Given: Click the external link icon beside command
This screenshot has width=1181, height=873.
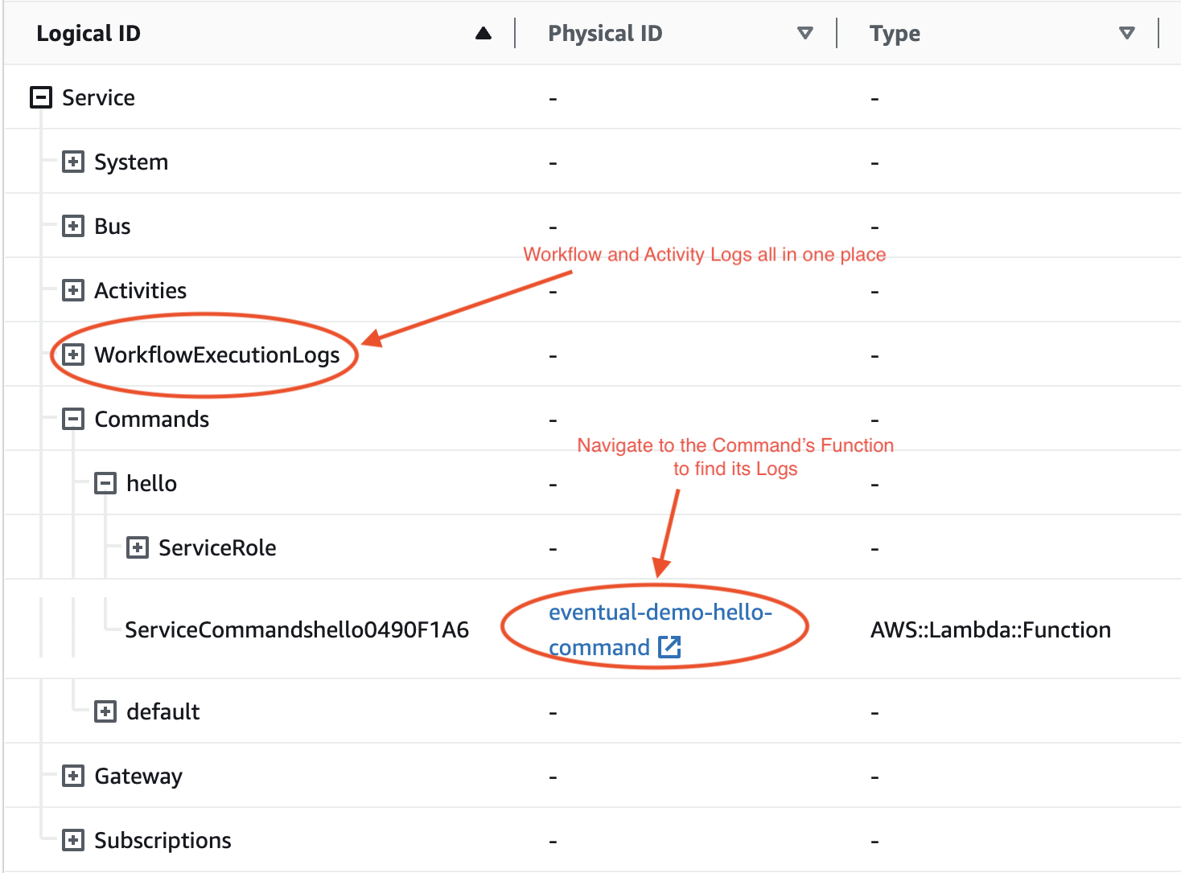Looking at the screenshot, I should click(x=669, y=647).
